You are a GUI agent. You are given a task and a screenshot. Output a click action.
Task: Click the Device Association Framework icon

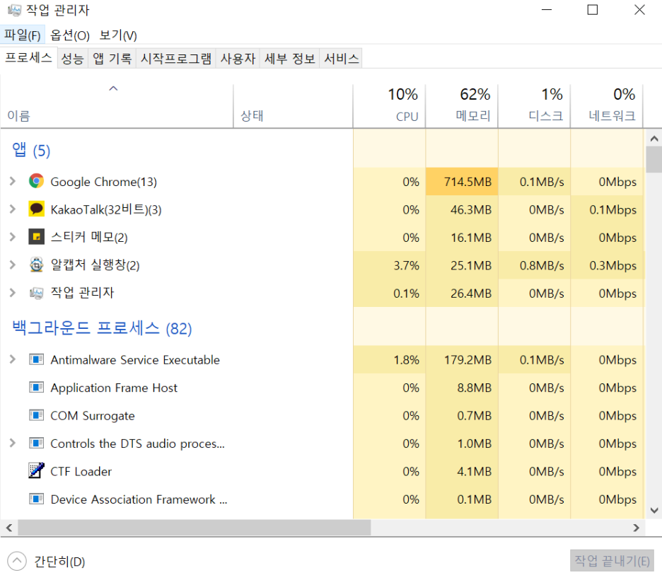coord(36,499)
